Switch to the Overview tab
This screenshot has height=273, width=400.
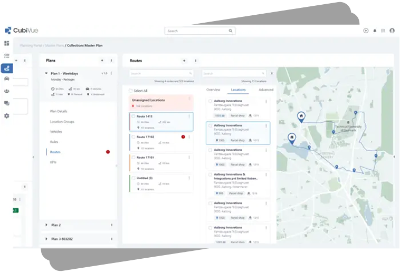[x=213, y=90]
